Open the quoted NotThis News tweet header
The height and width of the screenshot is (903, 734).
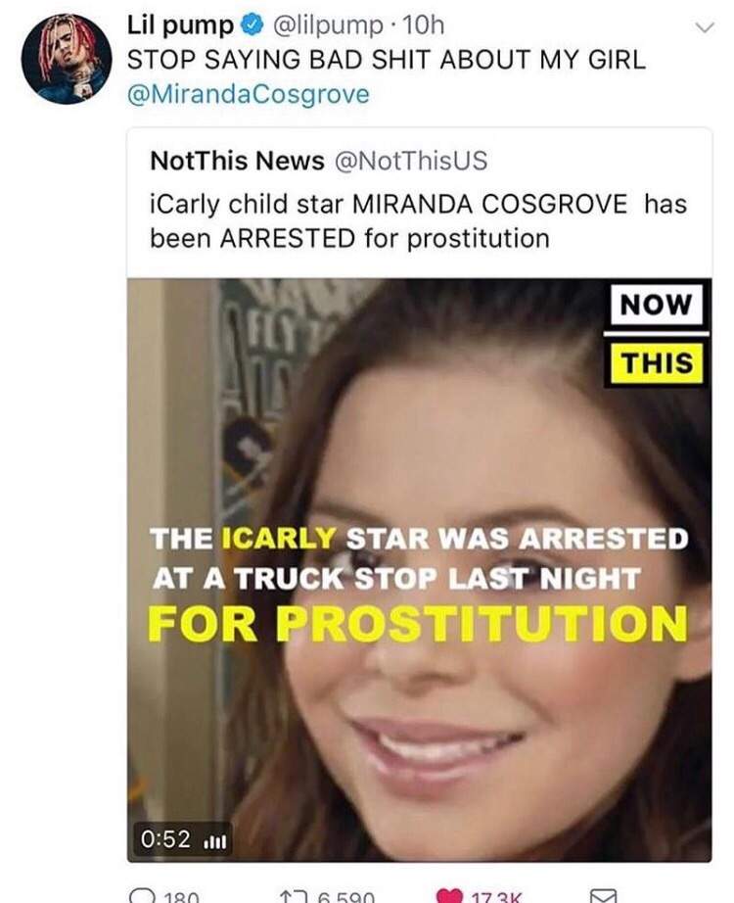click(318, 161)
